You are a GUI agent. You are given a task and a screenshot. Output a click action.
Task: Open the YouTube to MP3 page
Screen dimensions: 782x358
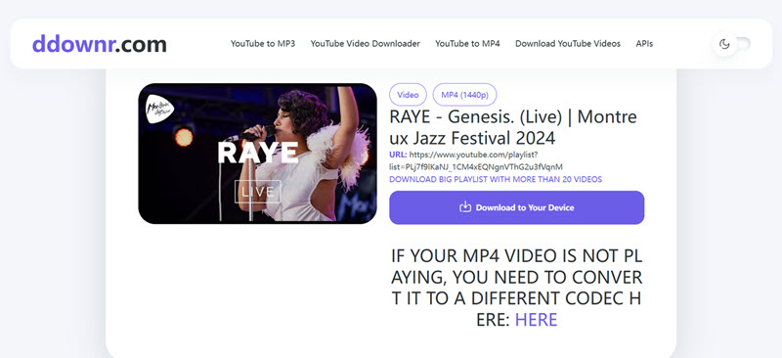pyautogui.click(x=263, y=44)
